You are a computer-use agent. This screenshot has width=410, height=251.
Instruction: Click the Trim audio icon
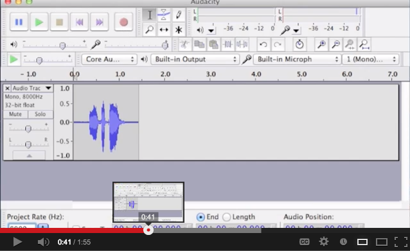(x=227, y=44)
